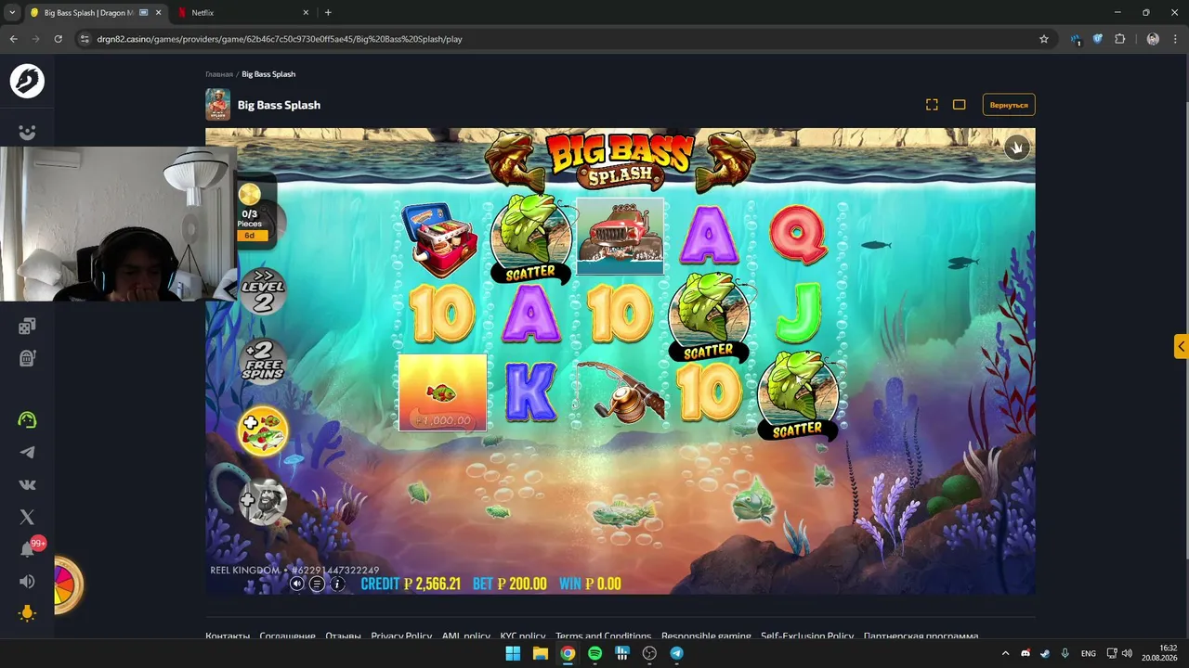This screenshot has height=668, width=1189.
Task: Go back to the previous page
Action: tap(13, 39)
